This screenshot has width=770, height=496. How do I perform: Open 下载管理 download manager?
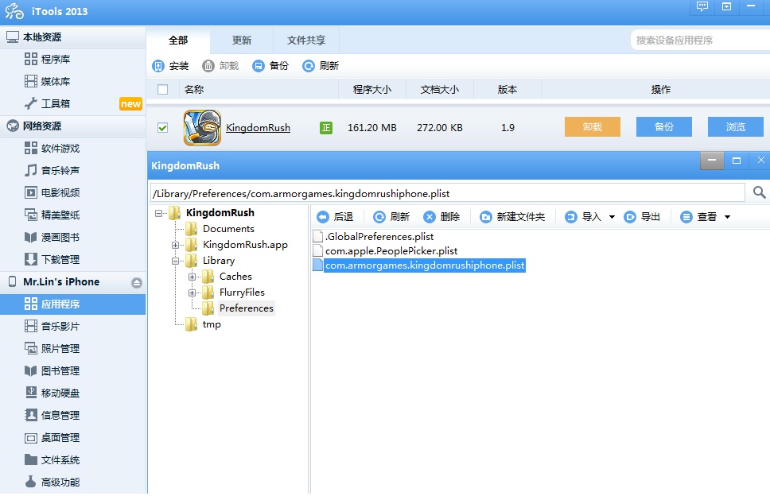[52, 260]
